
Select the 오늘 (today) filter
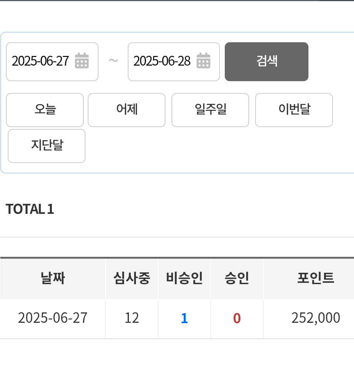pos(45,110)
